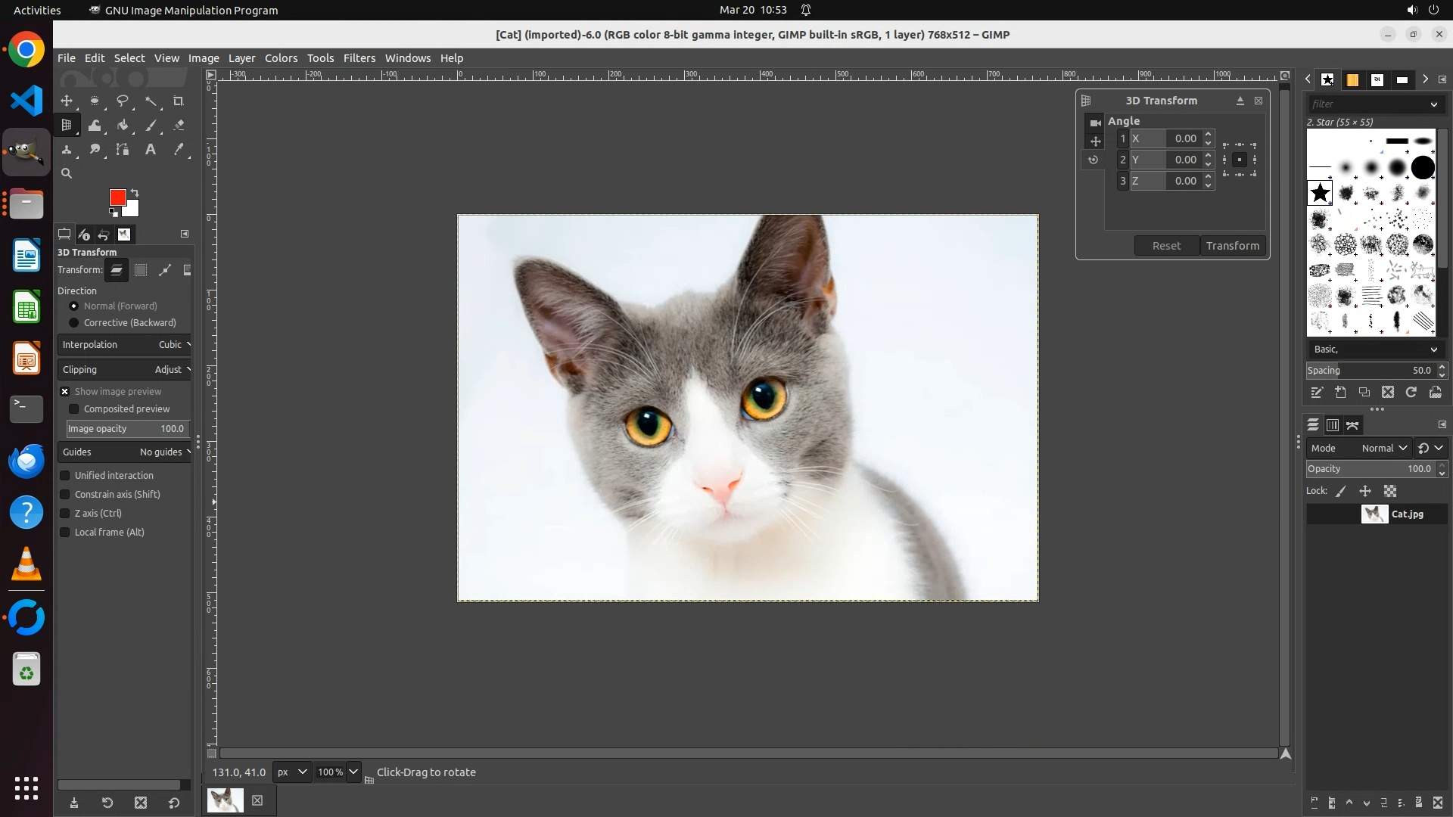
Task: Select the Color Picker eyedropper tool
Action: point(179,150)
